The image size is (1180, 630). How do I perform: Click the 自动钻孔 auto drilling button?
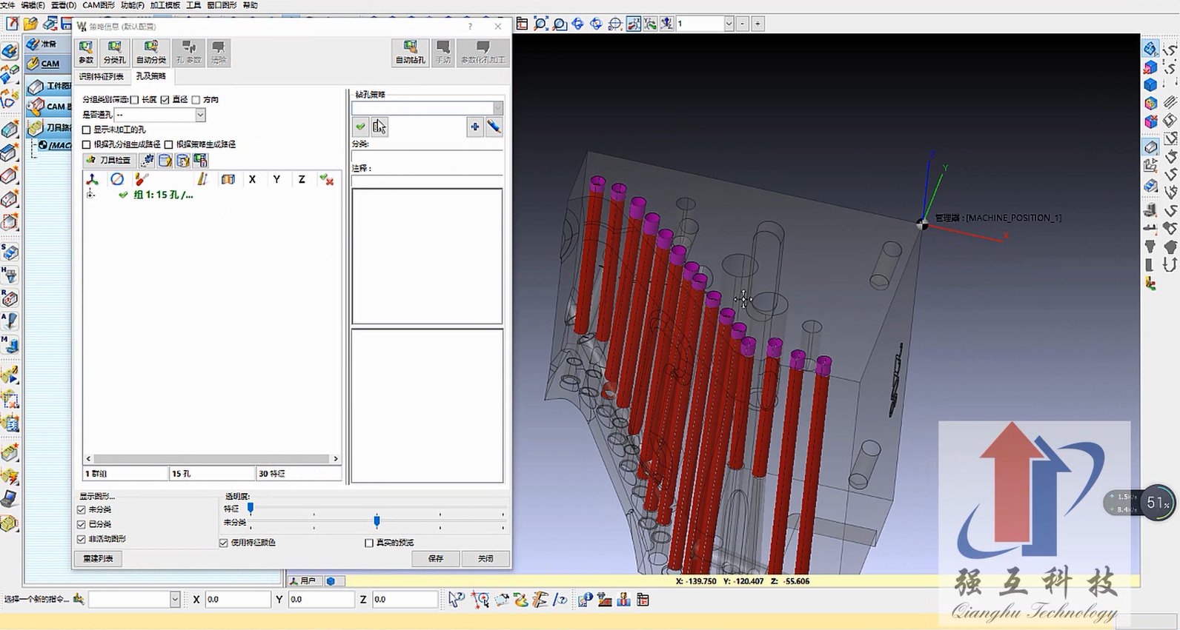pos(410,53)
